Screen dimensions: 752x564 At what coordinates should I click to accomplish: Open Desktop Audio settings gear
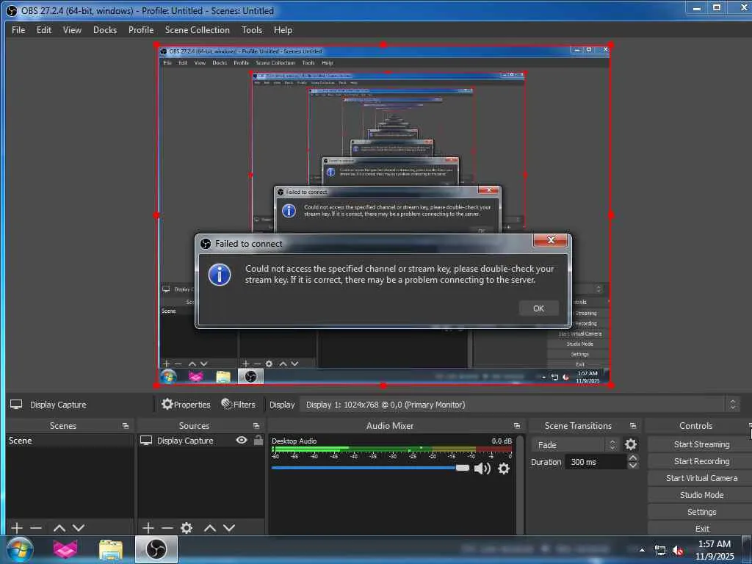pyautogui.click(x=504, y=468)
